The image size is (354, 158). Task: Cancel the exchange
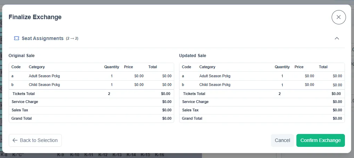click(282, 140)
